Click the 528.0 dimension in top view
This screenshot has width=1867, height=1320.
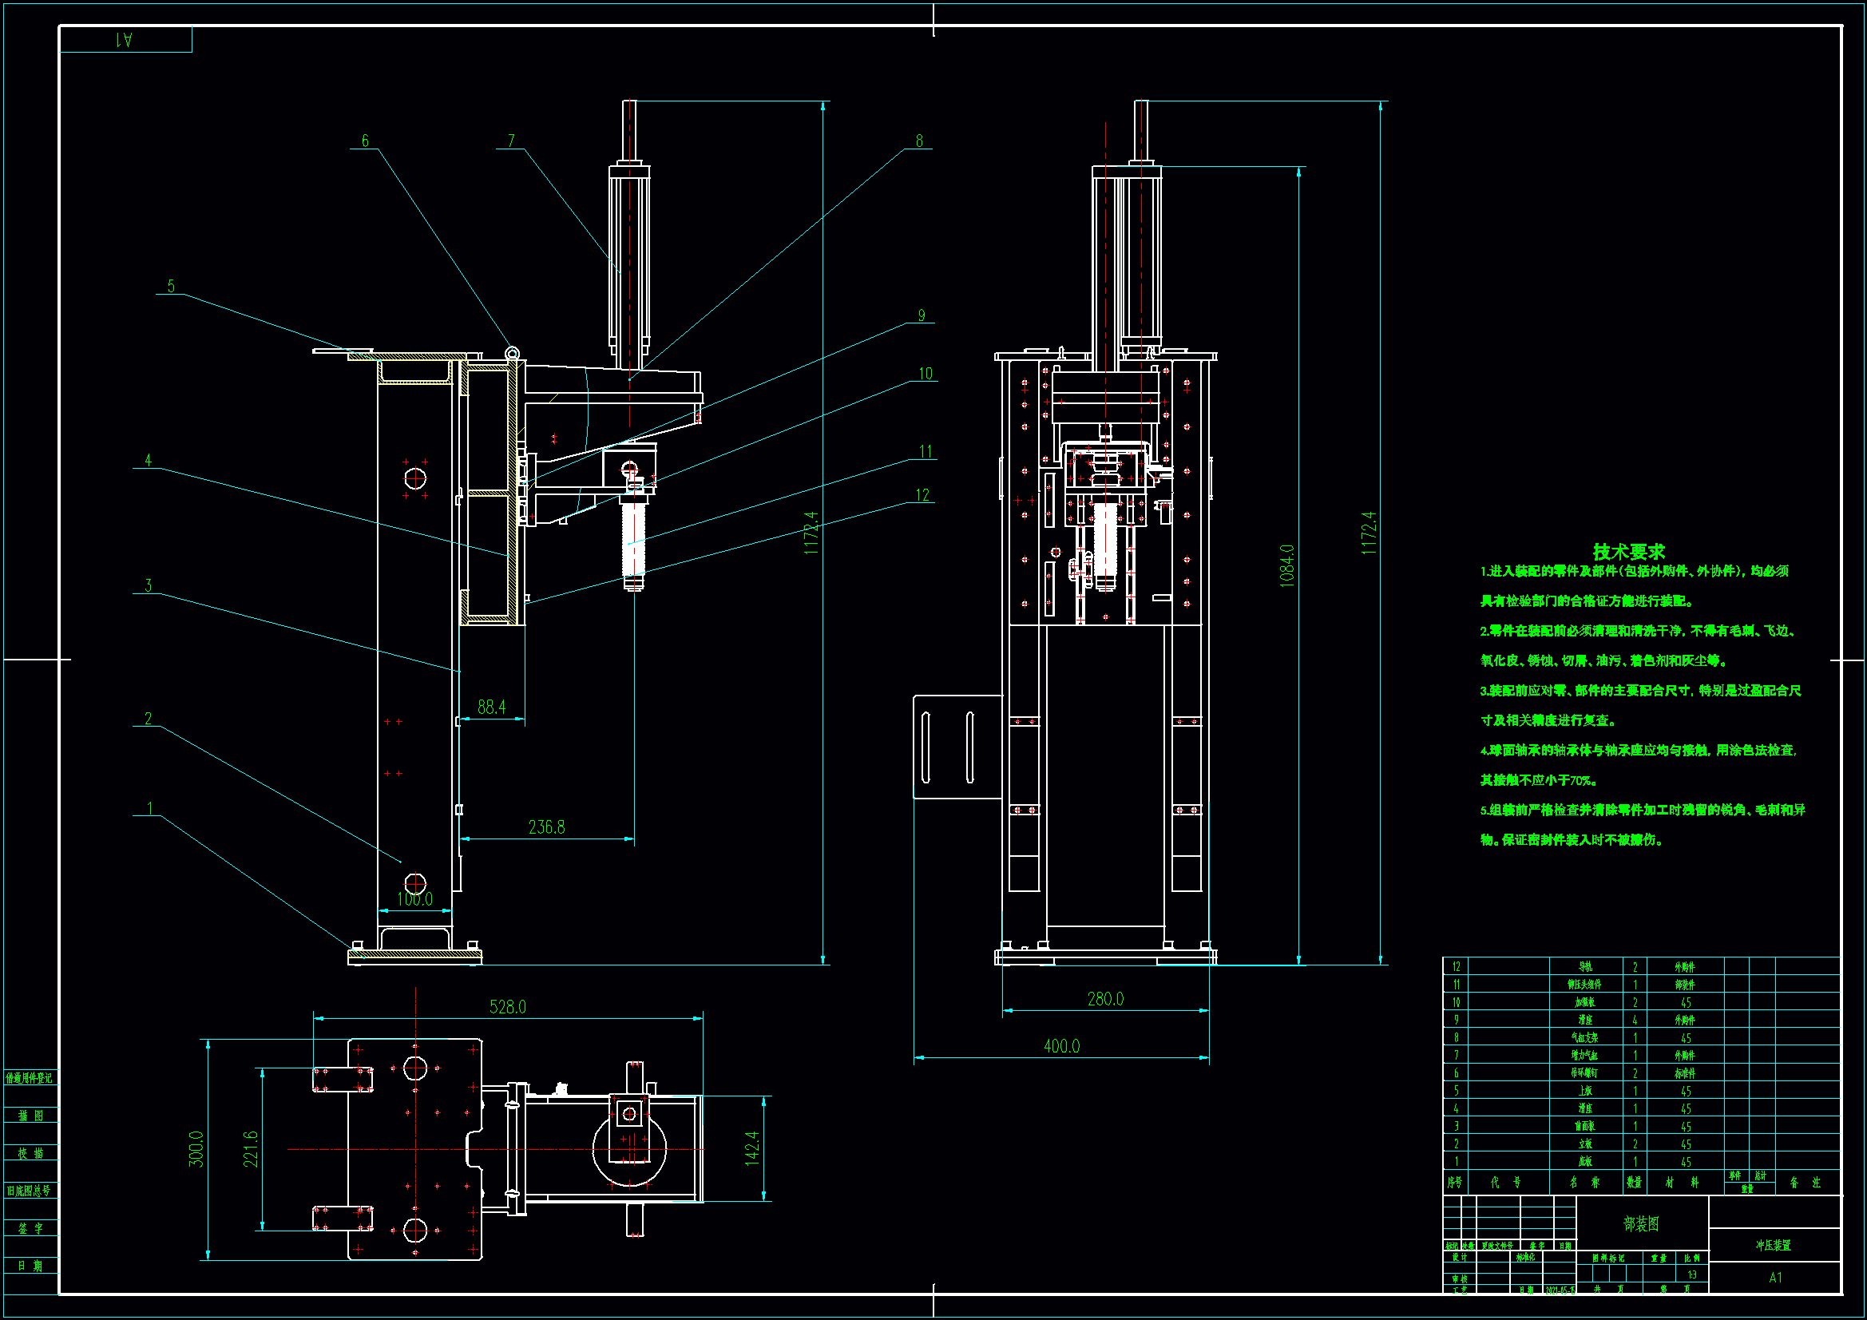(x=507, y=1007)
